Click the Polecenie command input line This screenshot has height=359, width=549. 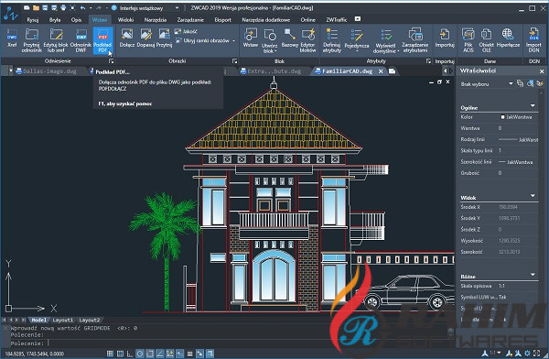[228, 343]
